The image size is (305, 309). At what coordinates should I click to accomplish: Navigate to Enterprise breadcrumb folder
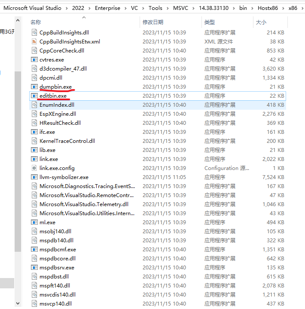tap(107, 8)
